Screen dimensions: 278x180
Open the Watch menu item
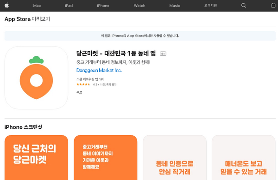point(139,6)
